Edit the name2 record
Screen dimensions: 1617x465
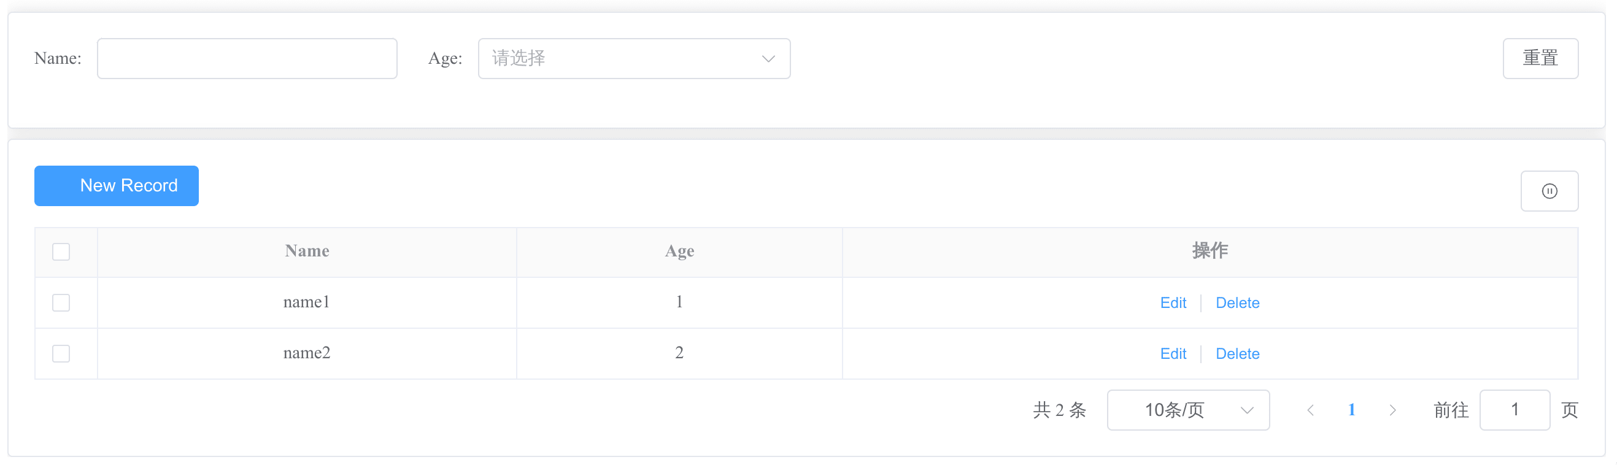[1173, 354]
